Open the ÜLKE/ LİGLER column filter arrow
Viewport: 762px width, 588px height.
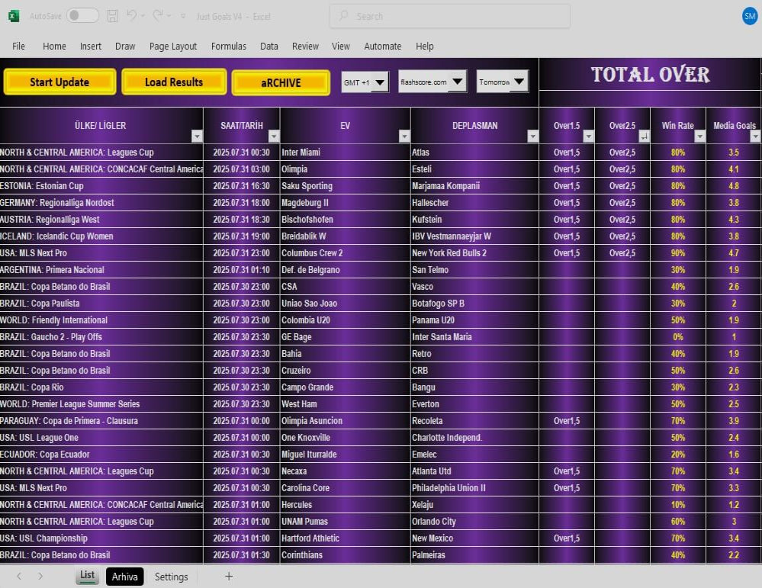pyautogui.click(x=197, y=136)
